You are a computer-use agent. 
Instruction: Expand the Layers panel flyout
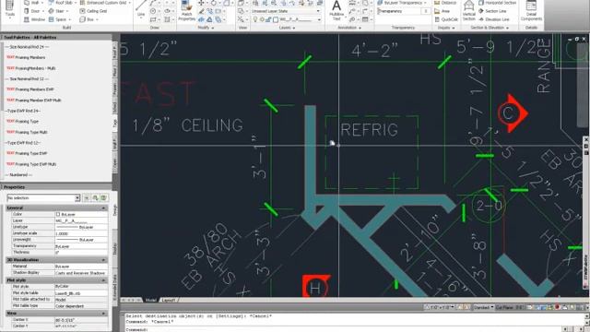point(287,28)
